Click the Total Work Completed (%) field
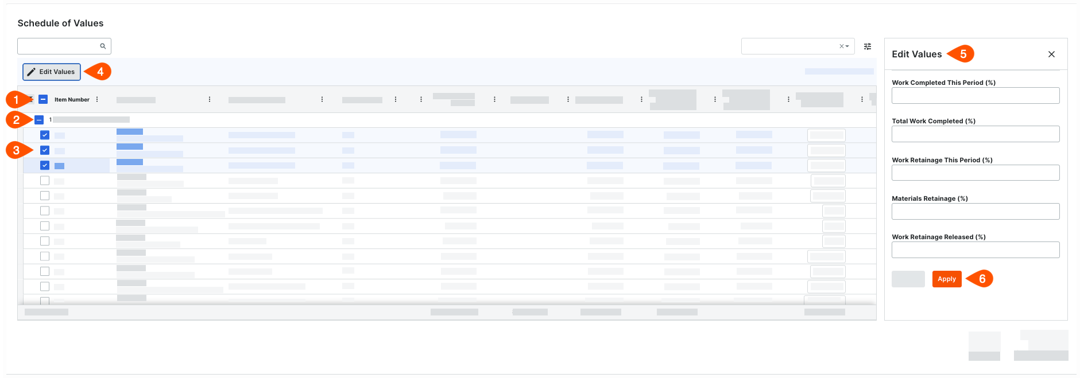The image size is (1080, 378). tap(976, 134)
